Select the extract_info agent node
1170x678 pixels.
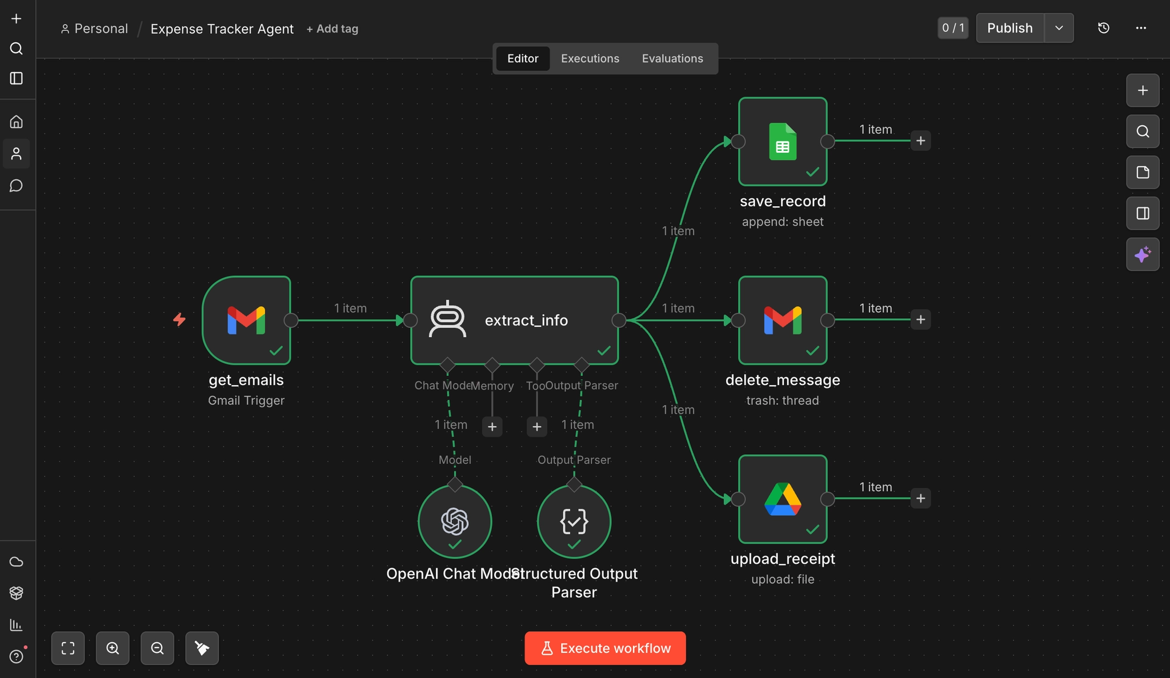[514, 320]
